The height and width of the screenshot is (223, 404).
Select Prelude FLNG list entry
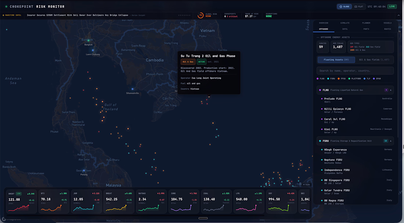click(355, 100)
